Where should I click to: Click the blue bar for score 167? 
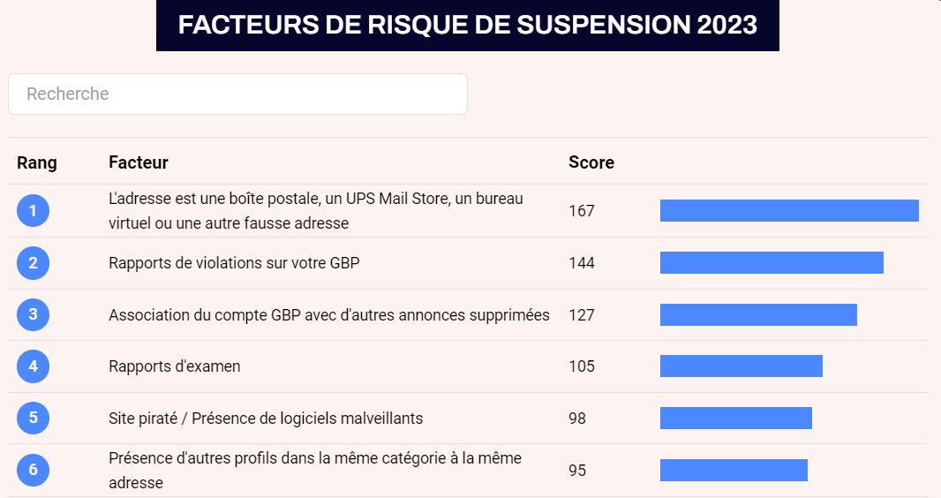pyautogui.click(x=789, y=211)
